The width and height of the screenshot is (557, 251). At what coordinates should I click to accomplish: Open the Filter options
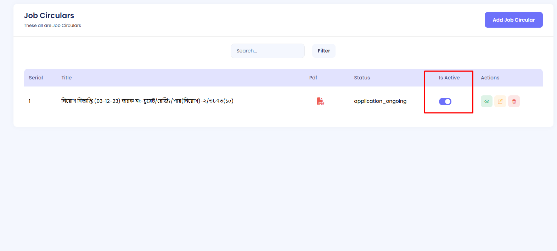point(323,51)
